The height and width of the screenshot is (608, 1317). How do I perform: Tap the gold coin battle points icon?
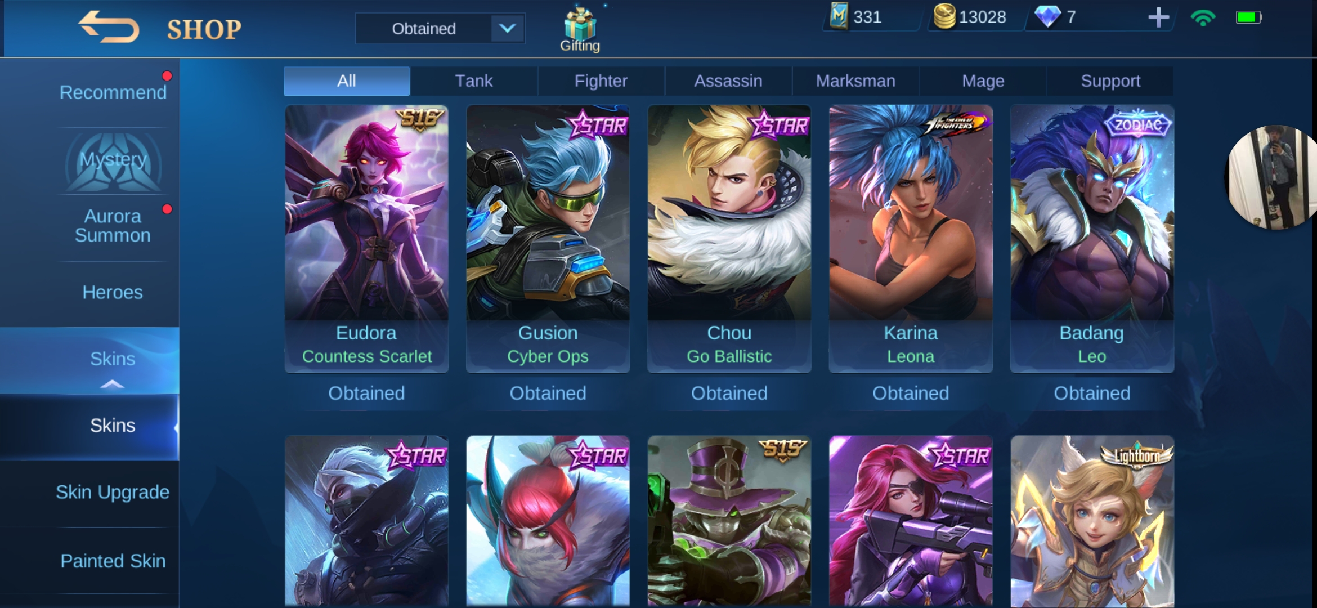click(944, 16)
